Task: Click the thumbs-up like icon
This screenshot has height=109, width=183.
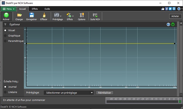Action: [163, 9]
